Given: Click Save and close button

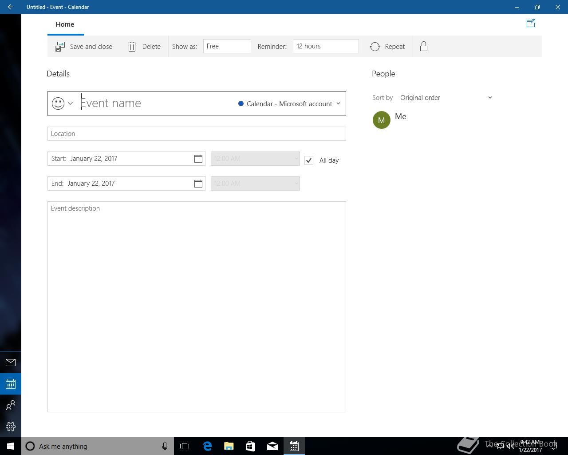Looking at the screenshot, I should [x=83, y=47].
